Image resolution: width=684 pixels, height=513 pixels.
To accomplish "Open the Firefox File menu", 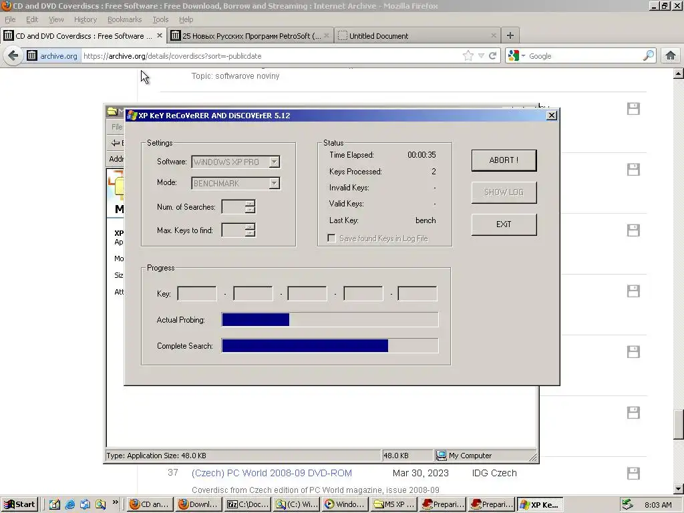I will click(x=10, y=19).
